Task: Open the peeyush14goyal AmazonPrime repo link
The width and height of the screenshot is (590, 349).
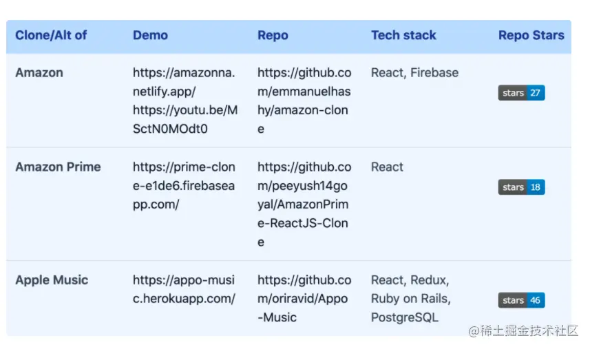Action: pyautogui.click(x=304, y=204)
